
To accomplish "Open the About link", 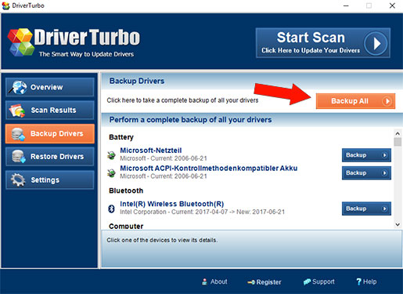I will [214, 281].
